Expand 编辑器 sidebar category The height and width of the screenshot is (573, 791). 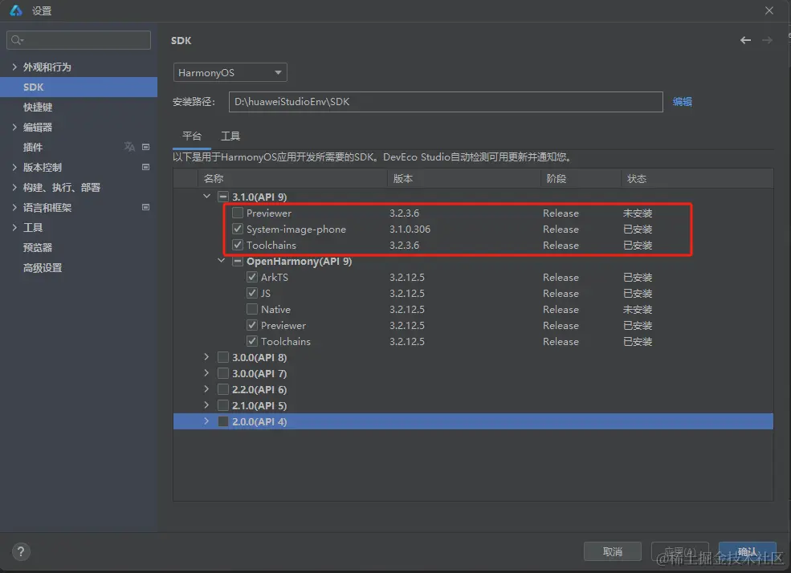click(x=14, y=127)
